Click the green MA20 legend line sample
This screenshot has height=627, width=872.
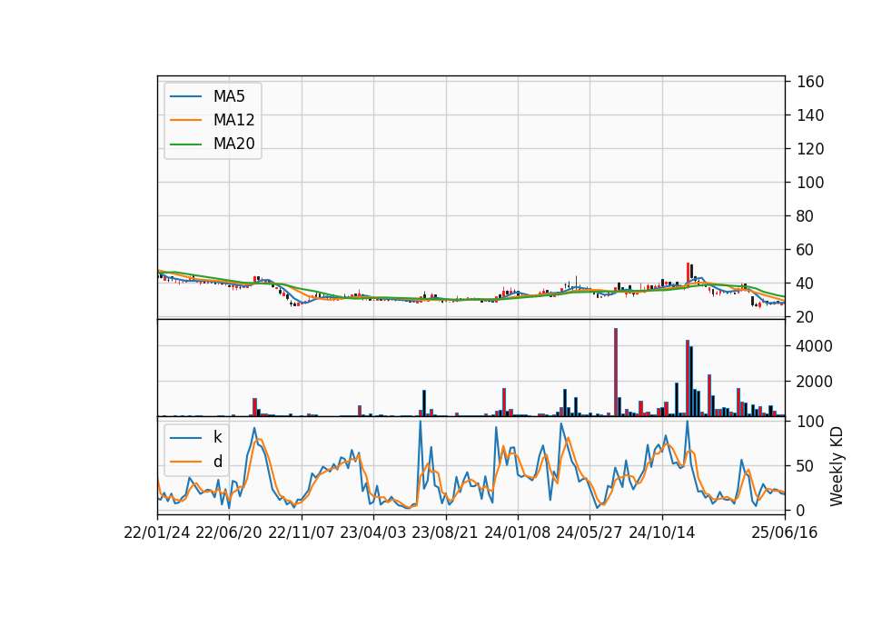(185, 144)
